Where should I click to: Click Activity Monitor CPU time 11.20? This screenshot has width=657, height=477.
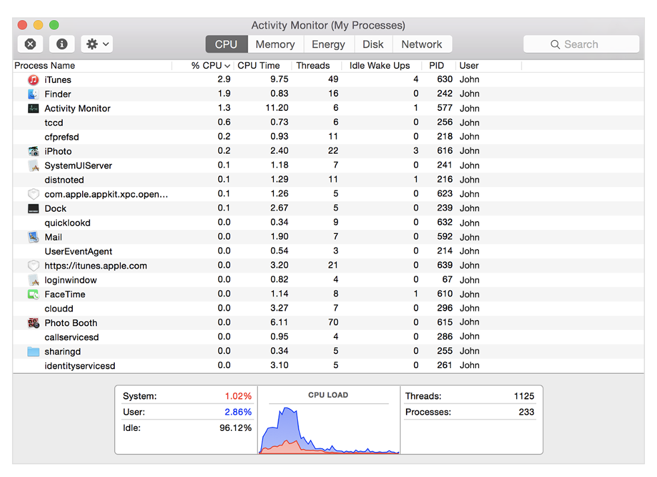click(x=277, y=108)
